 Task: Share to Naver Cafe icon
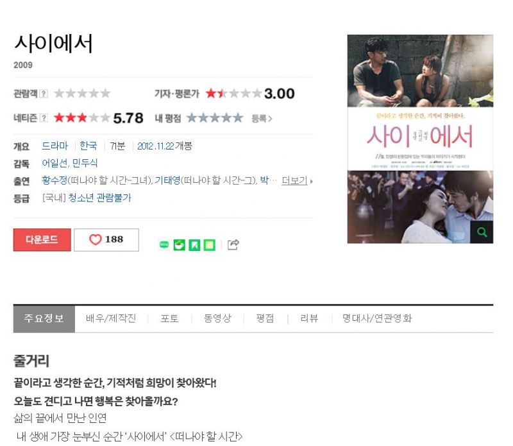click(x=180, y=245)
